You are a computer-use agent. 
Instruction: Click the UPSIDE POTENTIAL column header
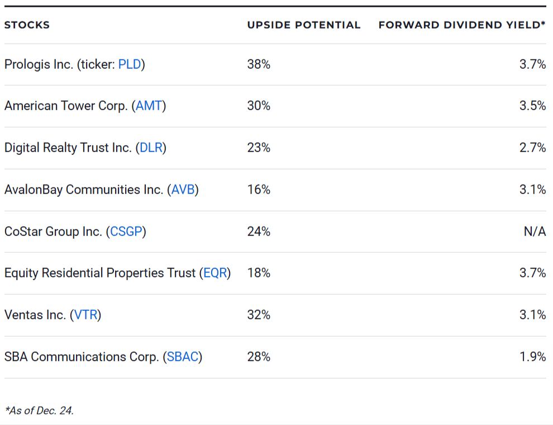[x=304, y=25]
